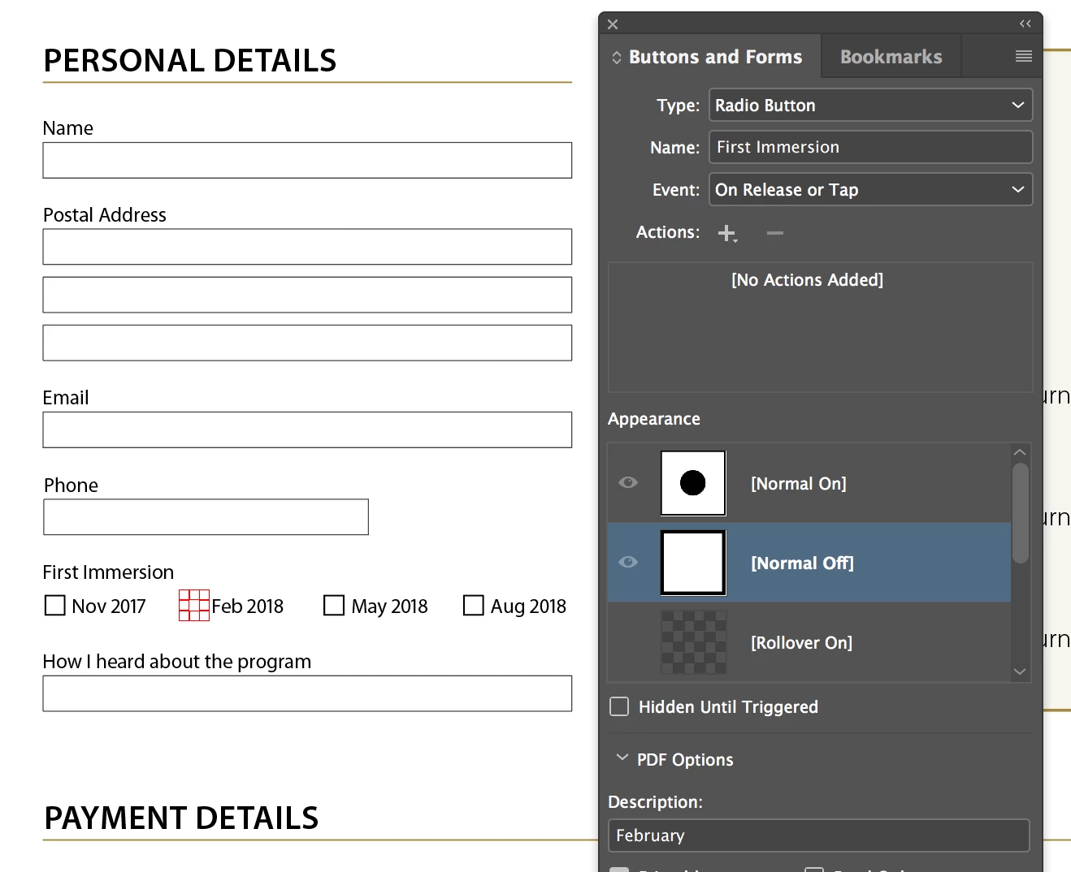Select the Normal Off state thumbnail

[693, 563]
